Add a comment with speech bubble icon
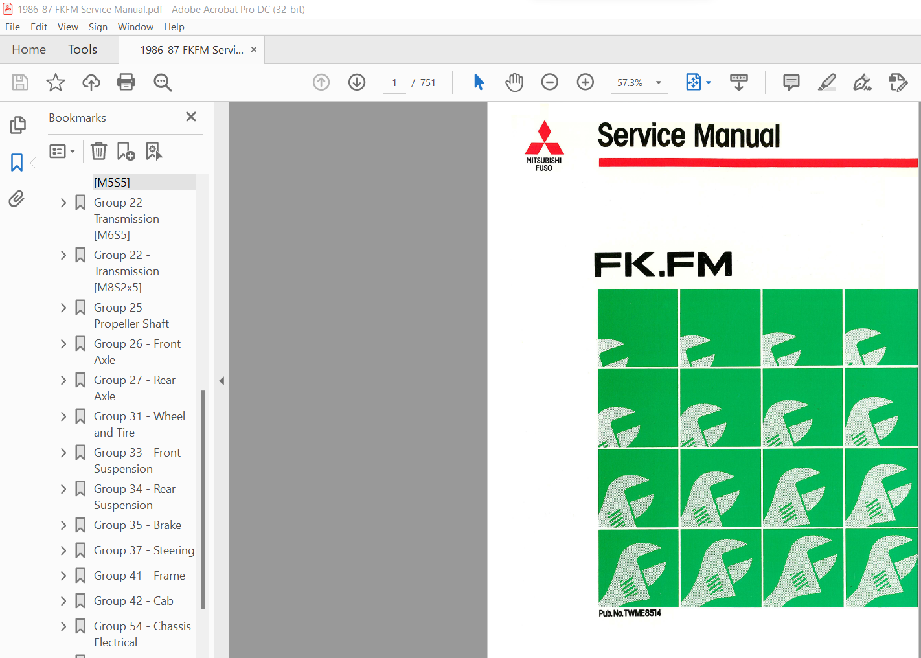 (x=791, y=82)
